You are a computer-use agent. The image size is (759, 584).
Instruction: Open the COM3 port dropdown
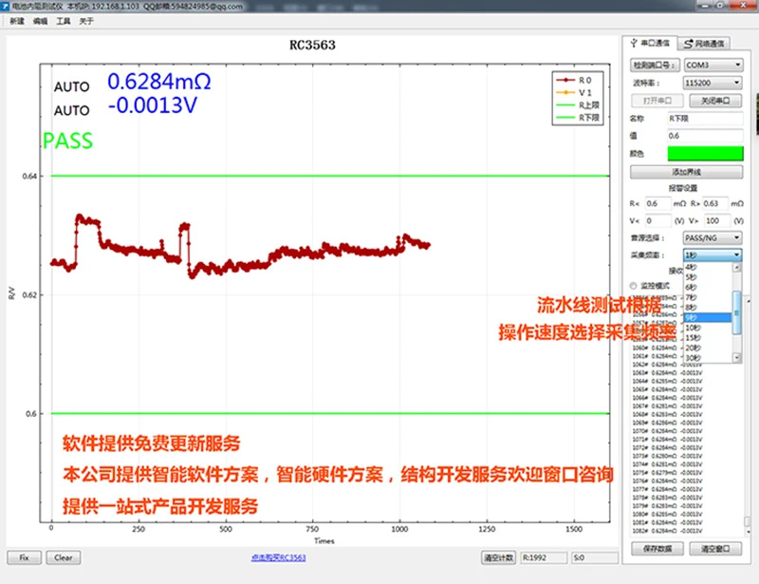[x=713, y=65]
